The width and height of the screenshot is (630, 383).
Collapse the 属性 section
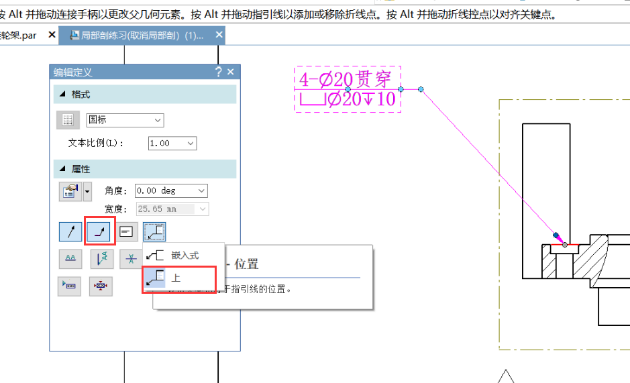pyautogui.click(x=63, y=169)
